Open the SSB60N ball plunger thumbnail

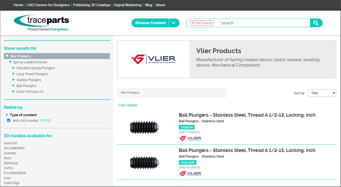(145, 127)
